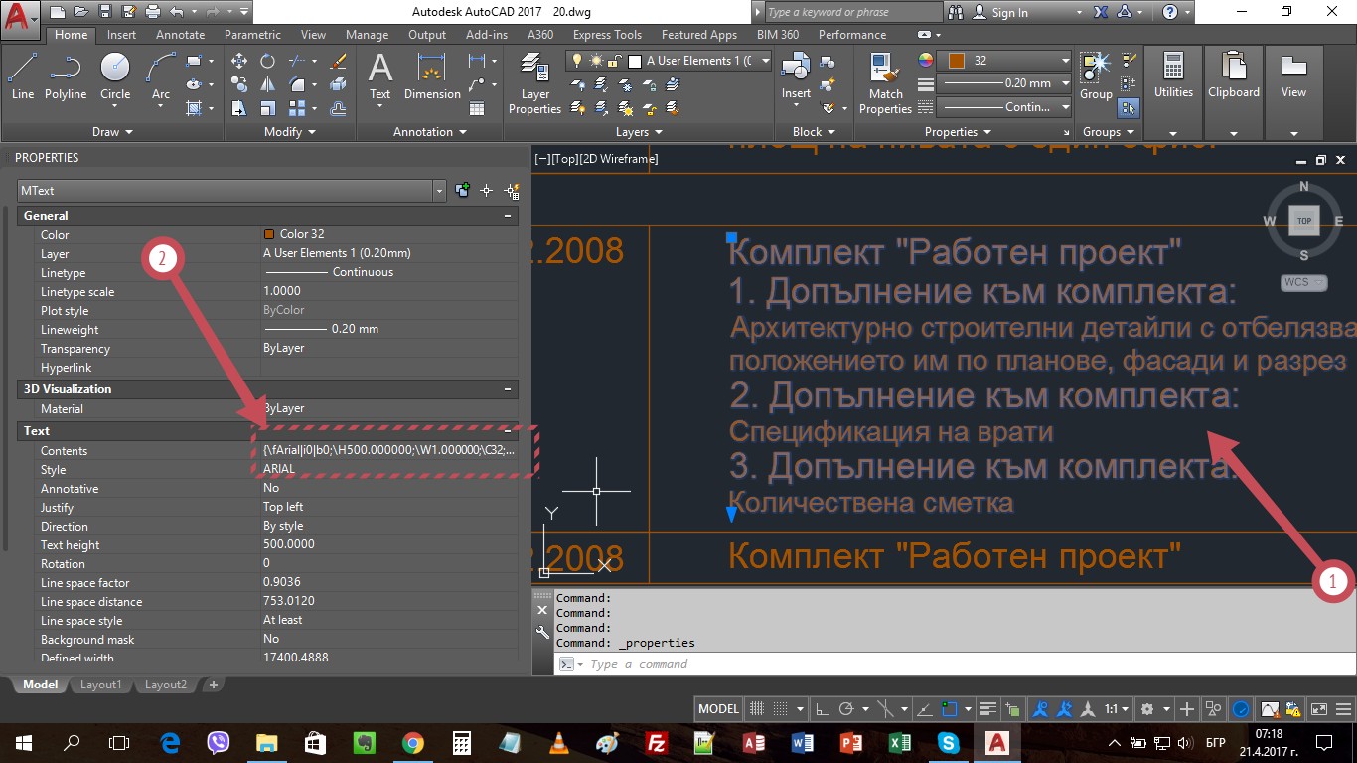Click the WCS button under ViewCube
This screenshot has width=1357, height=763.
(x=1304, y=283)
